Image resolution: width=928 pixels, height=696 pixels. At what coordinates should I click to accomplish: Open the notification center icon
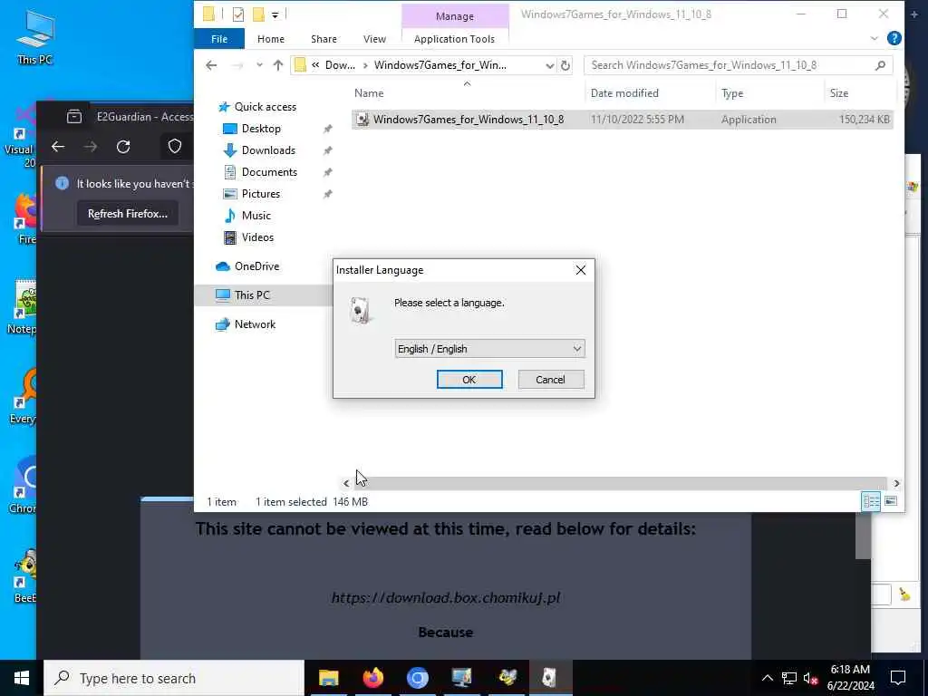click(x=898, y=678)
